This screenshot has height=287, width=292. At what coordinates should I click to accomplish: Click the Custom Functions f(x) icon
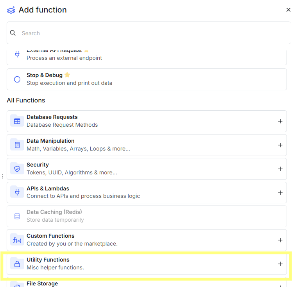coord(17,240)
